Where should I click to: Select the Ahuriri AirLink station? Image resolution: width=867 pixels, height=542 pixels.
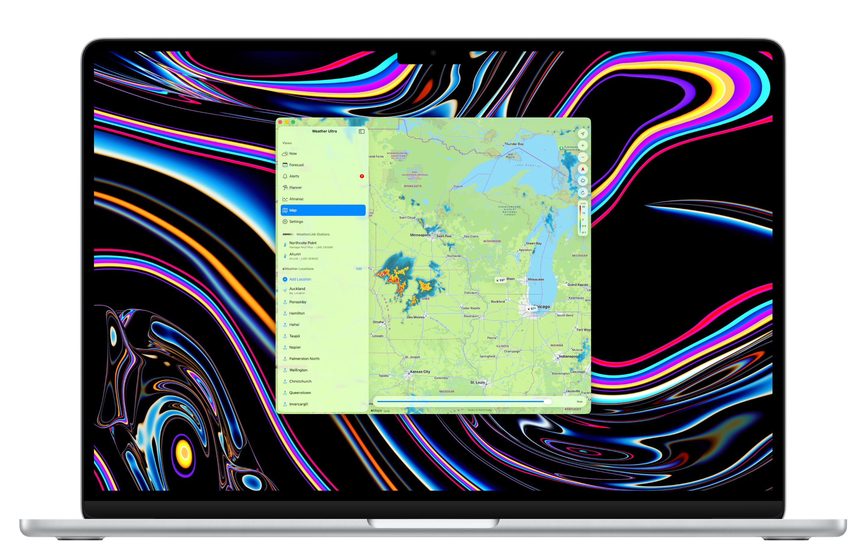tap(323, 256)
